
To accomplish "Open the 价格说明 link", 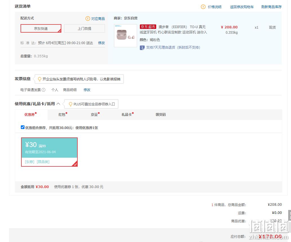I will pyautogui.click(x=214, y=7).
